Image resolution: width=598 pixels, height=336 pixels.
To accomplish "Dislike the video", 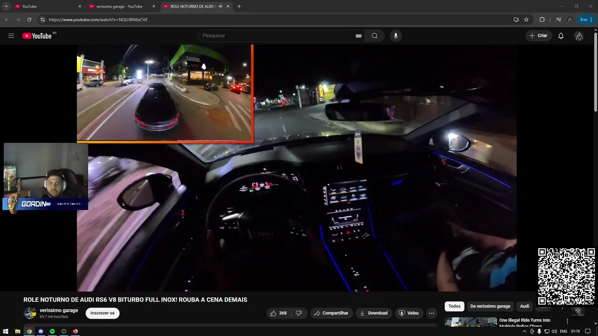I will click(299, 313).
